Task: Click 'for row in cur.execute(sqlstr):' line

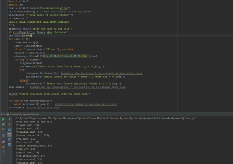Action: pyautogui.click(x=30, y=101)
